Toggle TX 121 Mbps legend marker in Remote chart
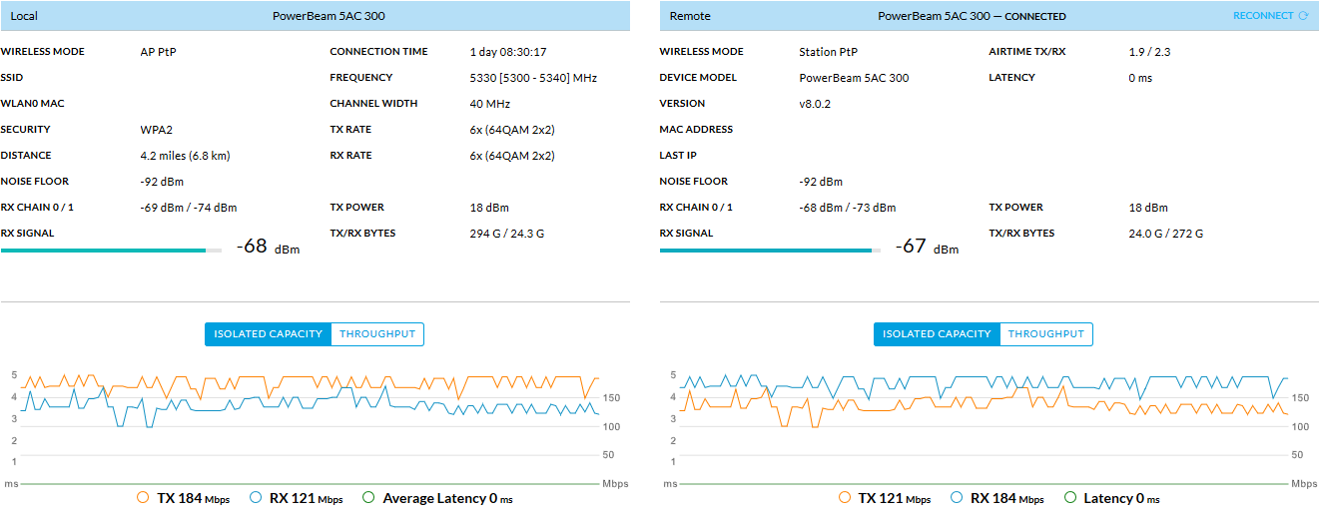This screenshot has width=1319, height=521. [845, 497]
